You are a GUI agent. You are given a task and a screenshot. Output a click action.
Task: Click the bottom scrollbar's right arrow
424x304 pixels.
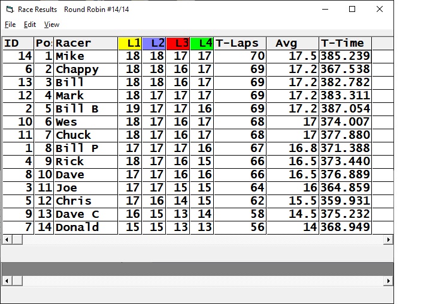coord(389,281)
